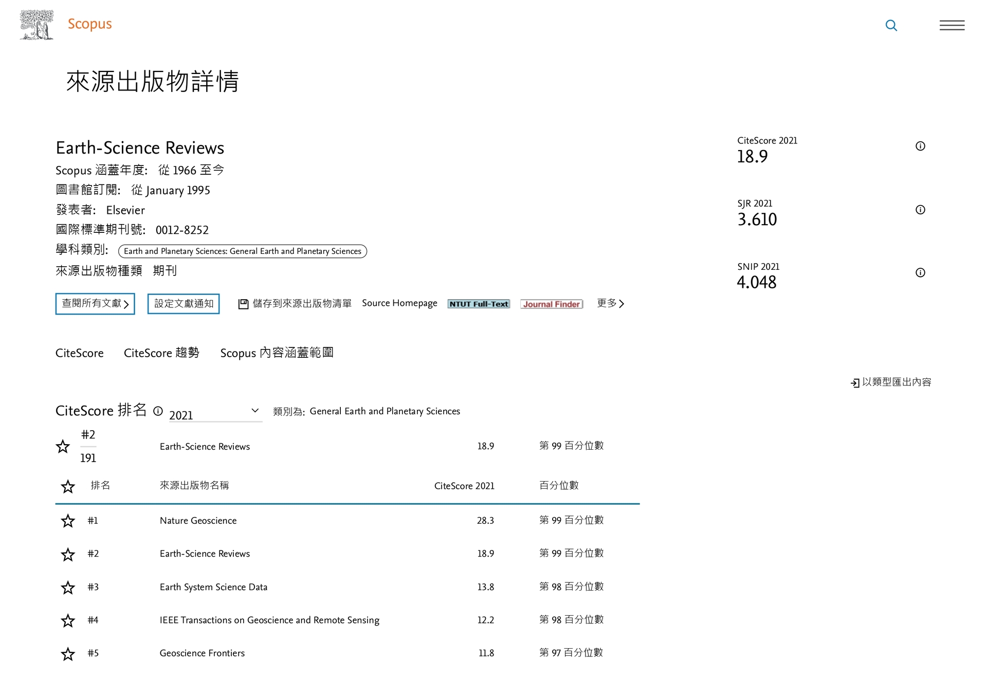Sort by the 來源出版物名稱 column header
Viewport: 987px width, 698px height.
click(194, 485)
